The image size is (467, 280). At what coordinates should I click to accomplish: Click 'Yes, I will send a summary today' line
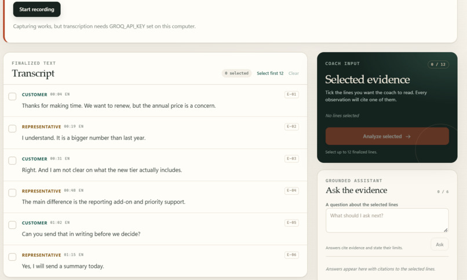tap(63, 266)
